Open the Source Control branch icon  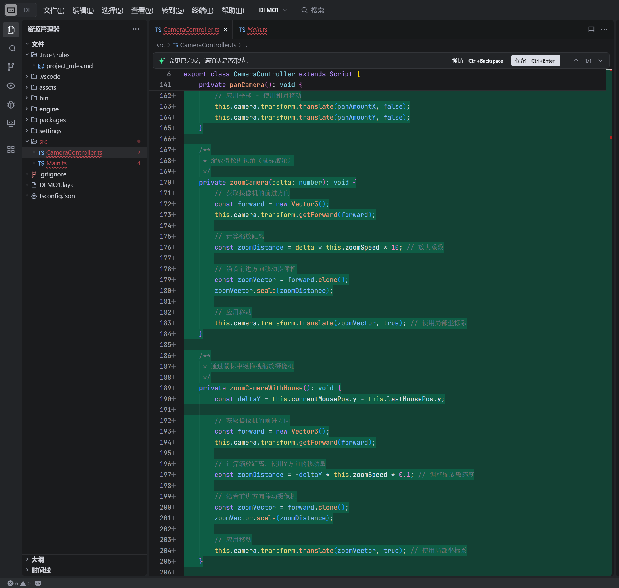pos(11,67)
